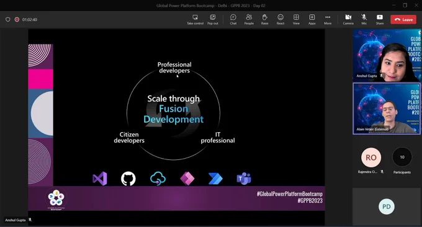422x227 pixels.
Task: Click the #GlobalPowerPlatformBootcamp hashtag
Action: point(290,194)
